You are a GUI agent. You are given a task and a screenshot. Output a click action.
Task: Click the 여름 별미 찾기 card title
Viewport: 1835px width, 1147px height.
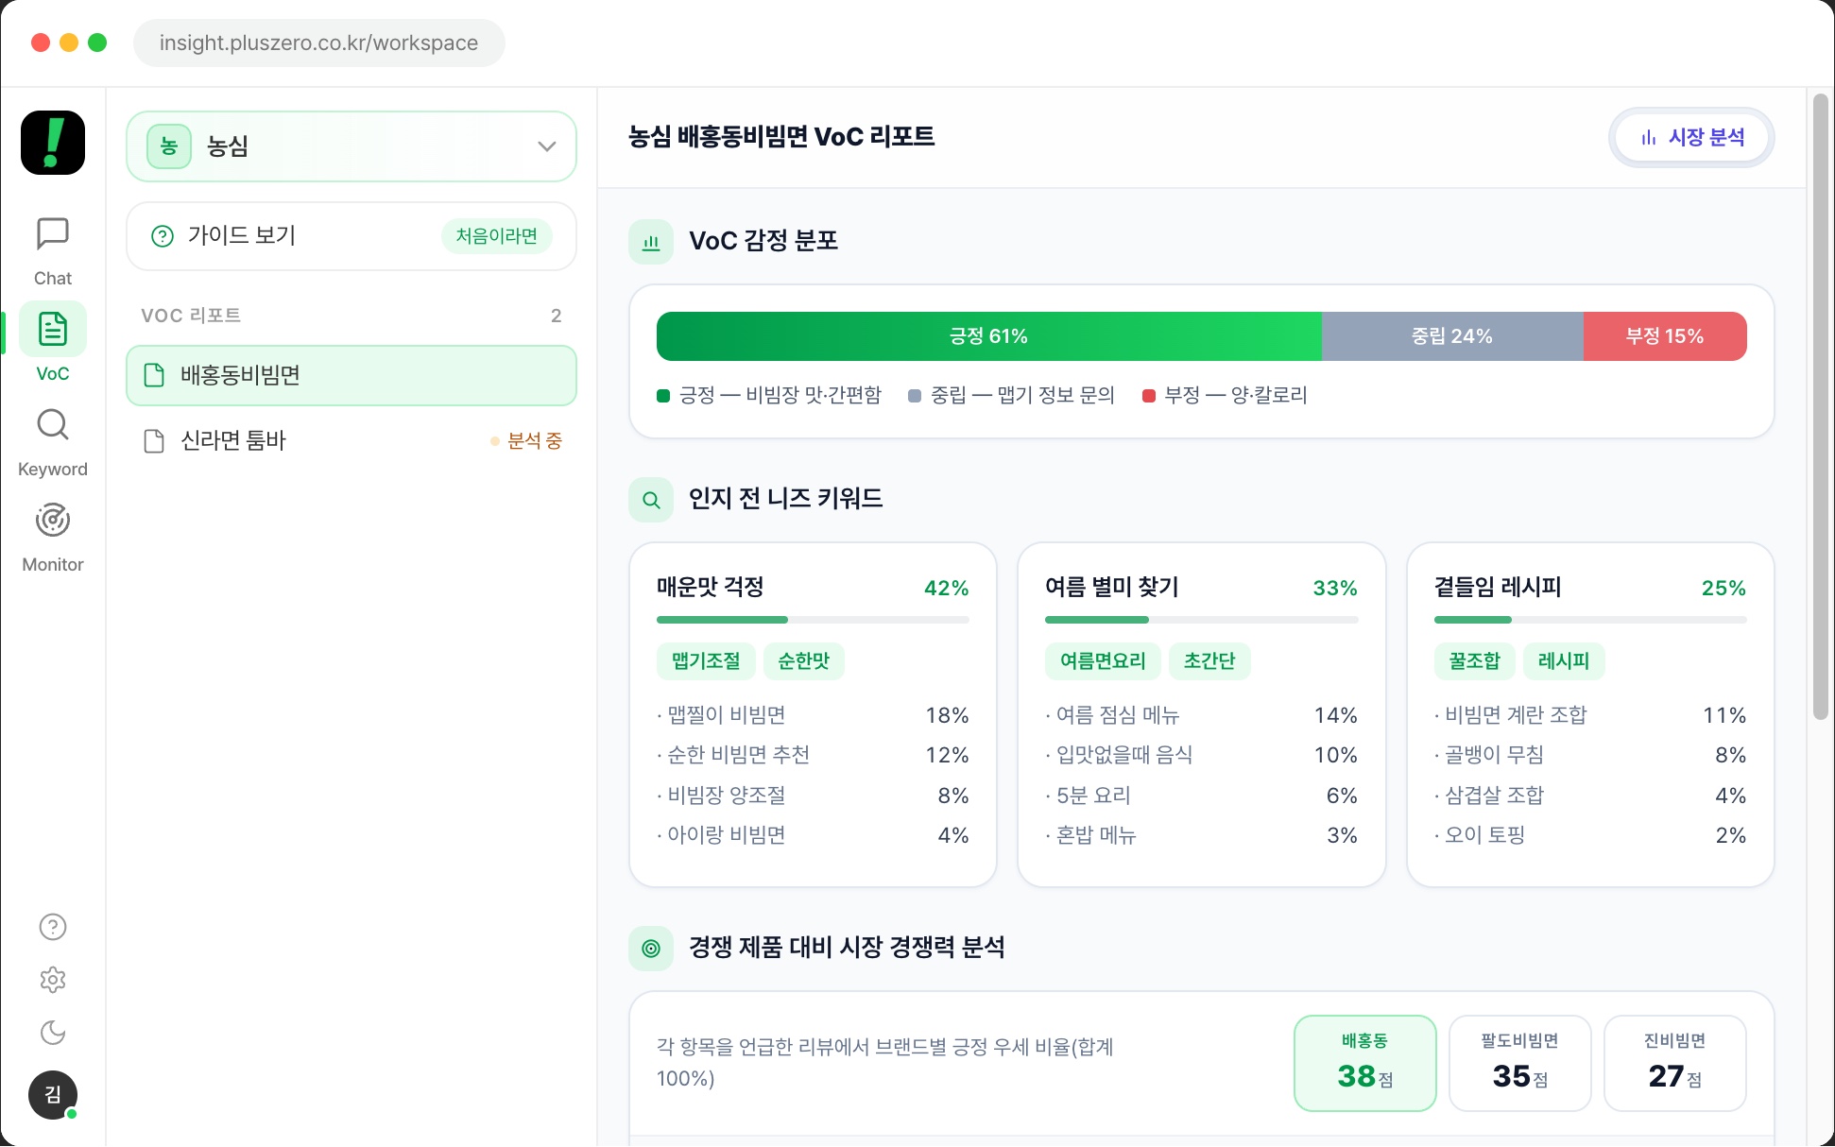(x=1112, y=588)
